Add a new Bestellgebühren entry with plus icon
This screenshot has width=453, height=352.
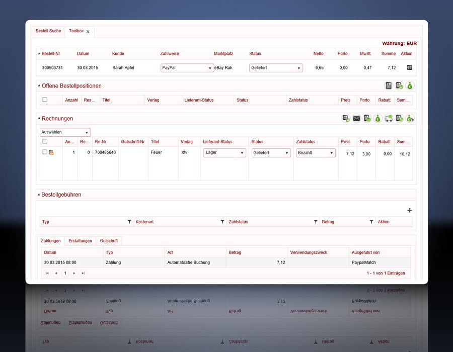tap(410, 210)
